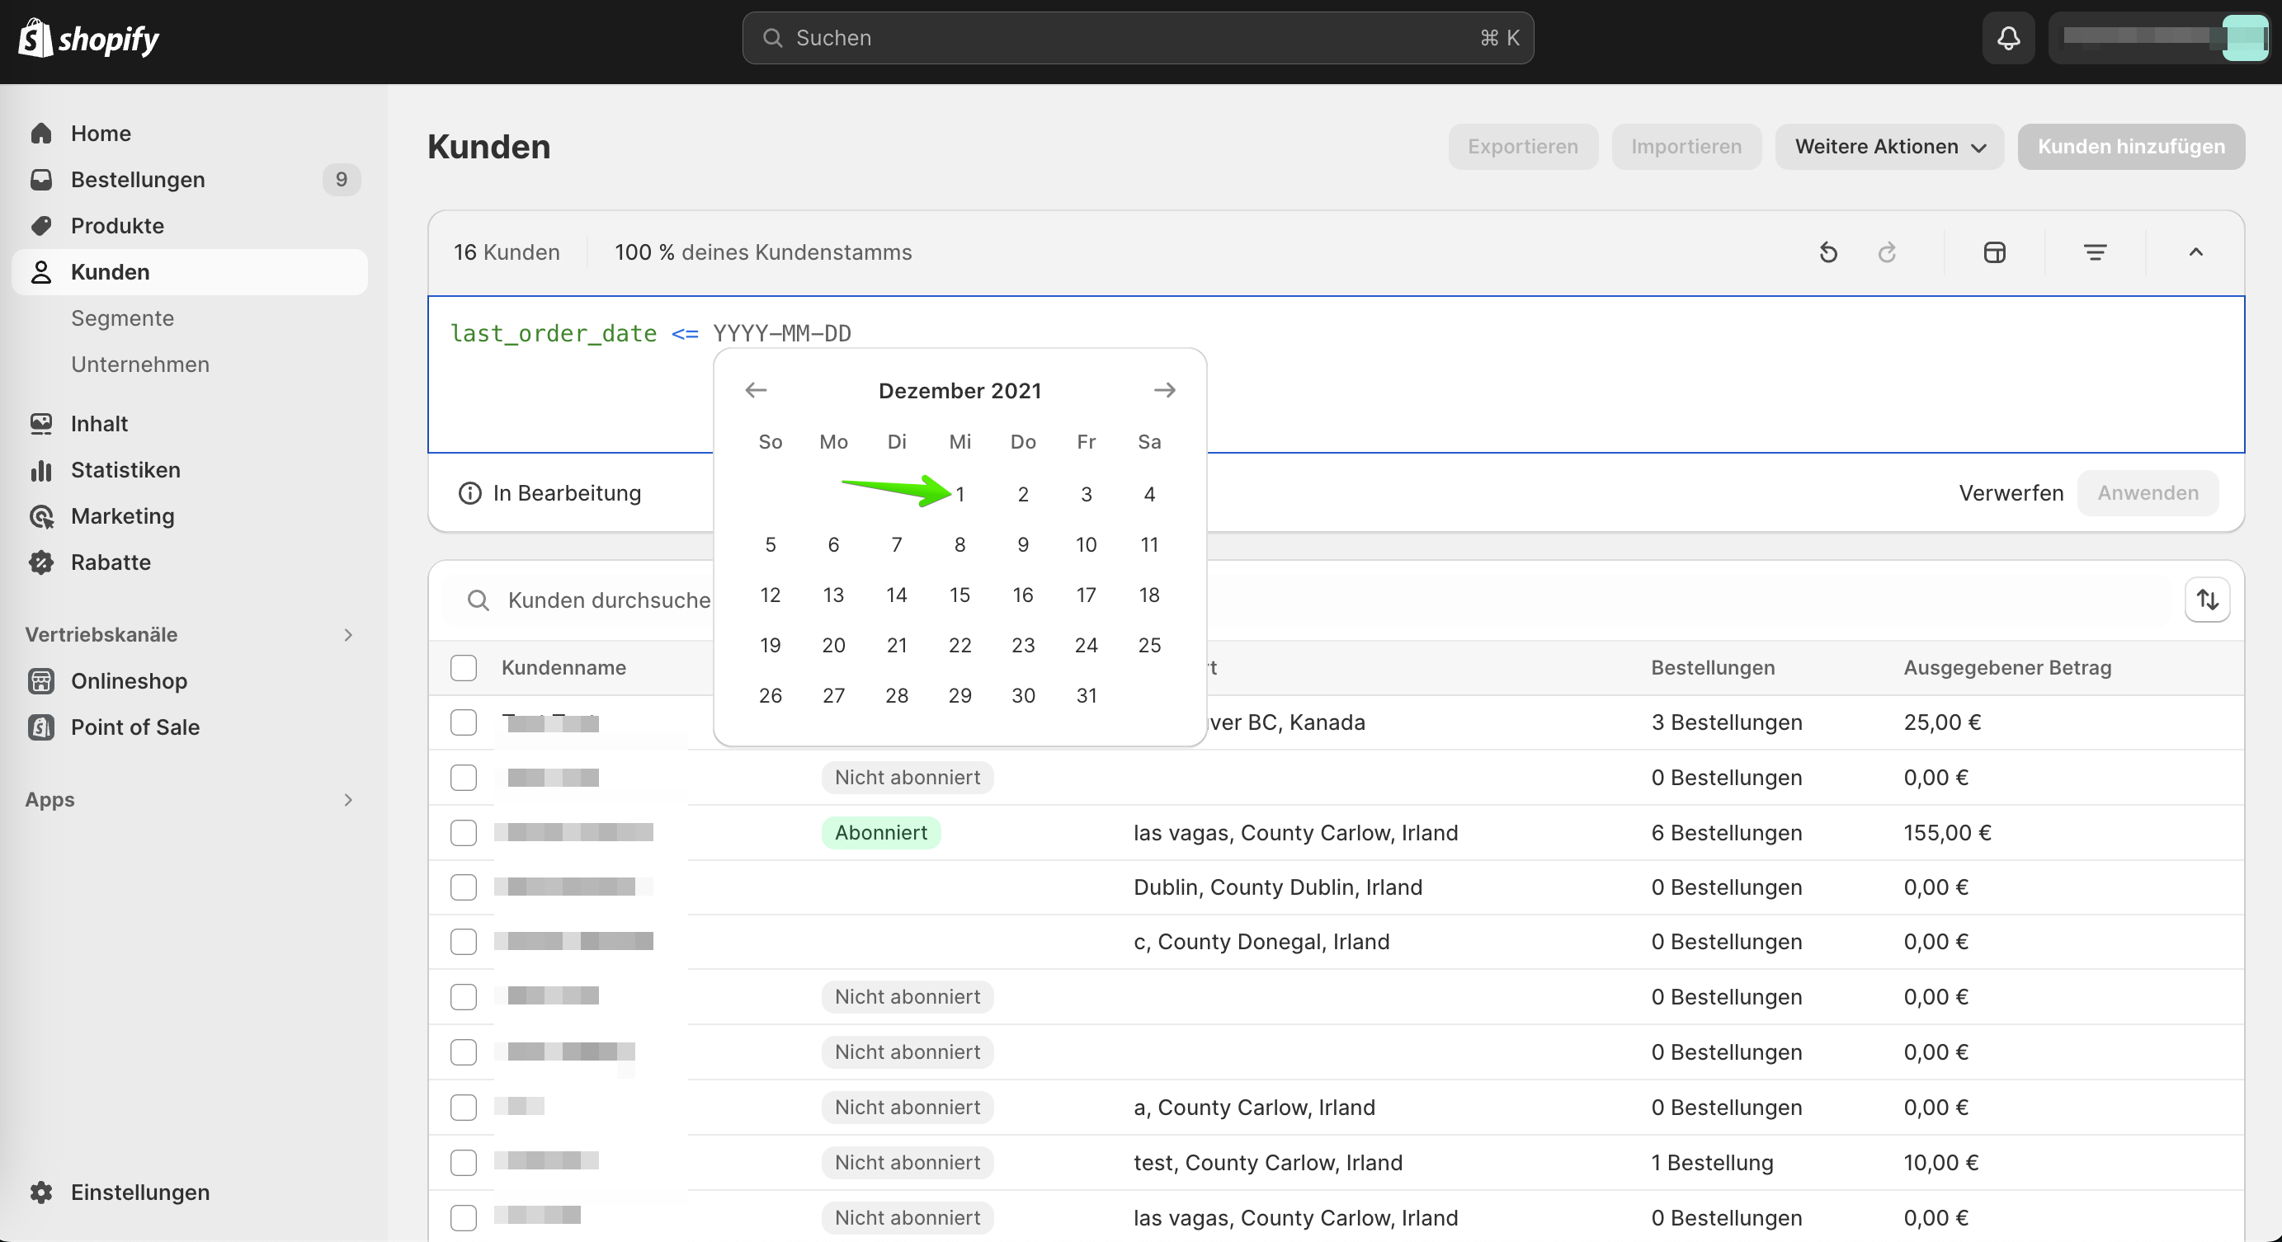Open the Weitere Aktionen dropdown
This screenshot has height=1242, width=2282.
point(1889,147)
